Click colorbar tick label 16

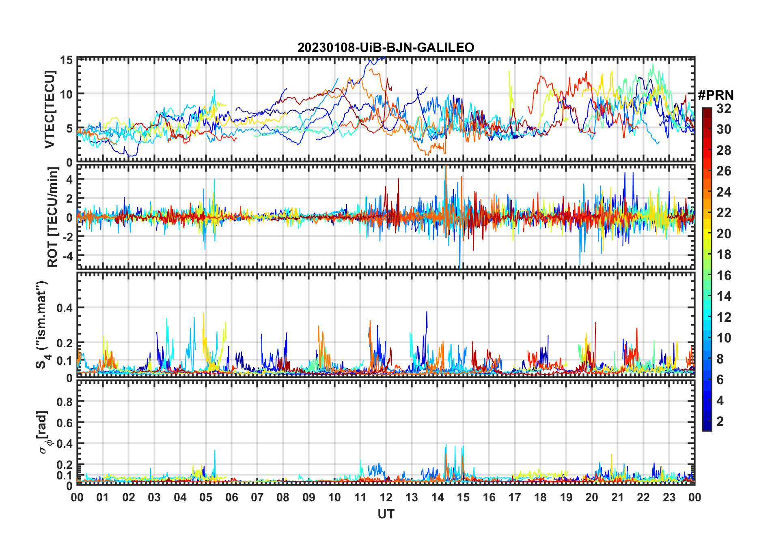pyautogui.click(x=724, y=276)
